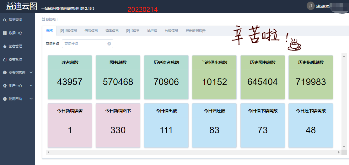
Task: Click the star icon for 读者管理
Action: [5, 46]
